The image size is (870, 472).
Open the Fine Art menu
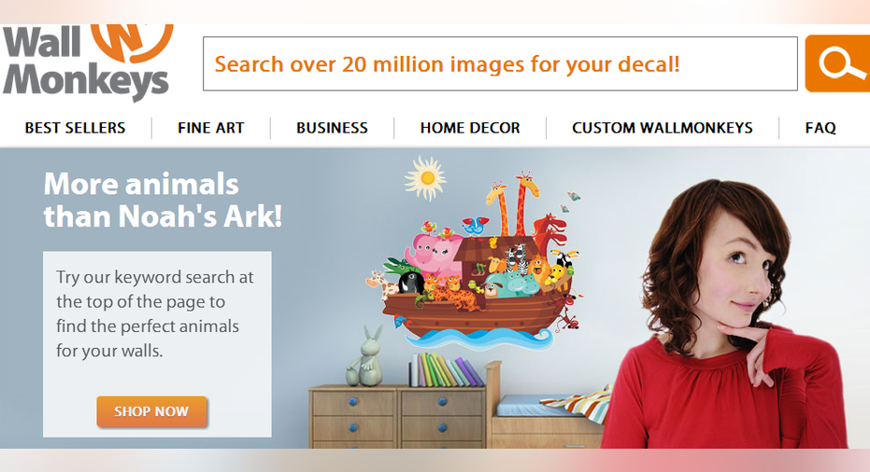tap(211, 128)
